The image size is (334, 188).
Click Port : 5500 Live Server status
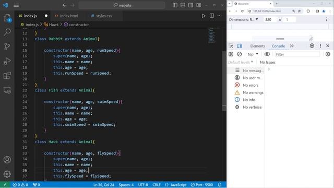point(202,185)
